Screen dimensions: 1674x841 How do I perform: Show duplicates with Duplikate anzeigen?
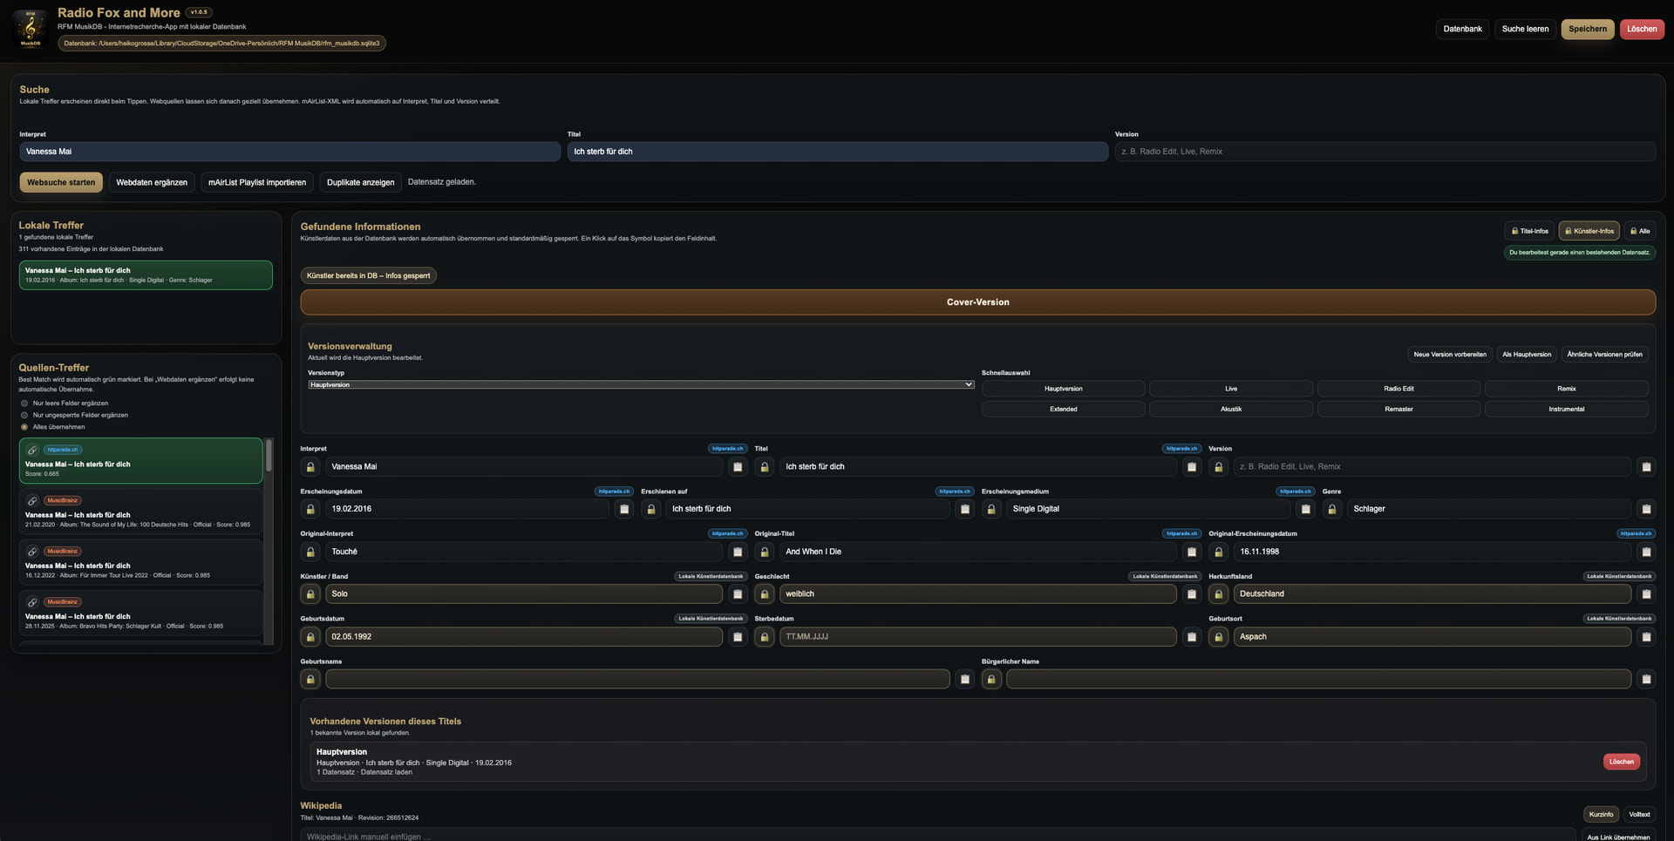tap(360, 182)
